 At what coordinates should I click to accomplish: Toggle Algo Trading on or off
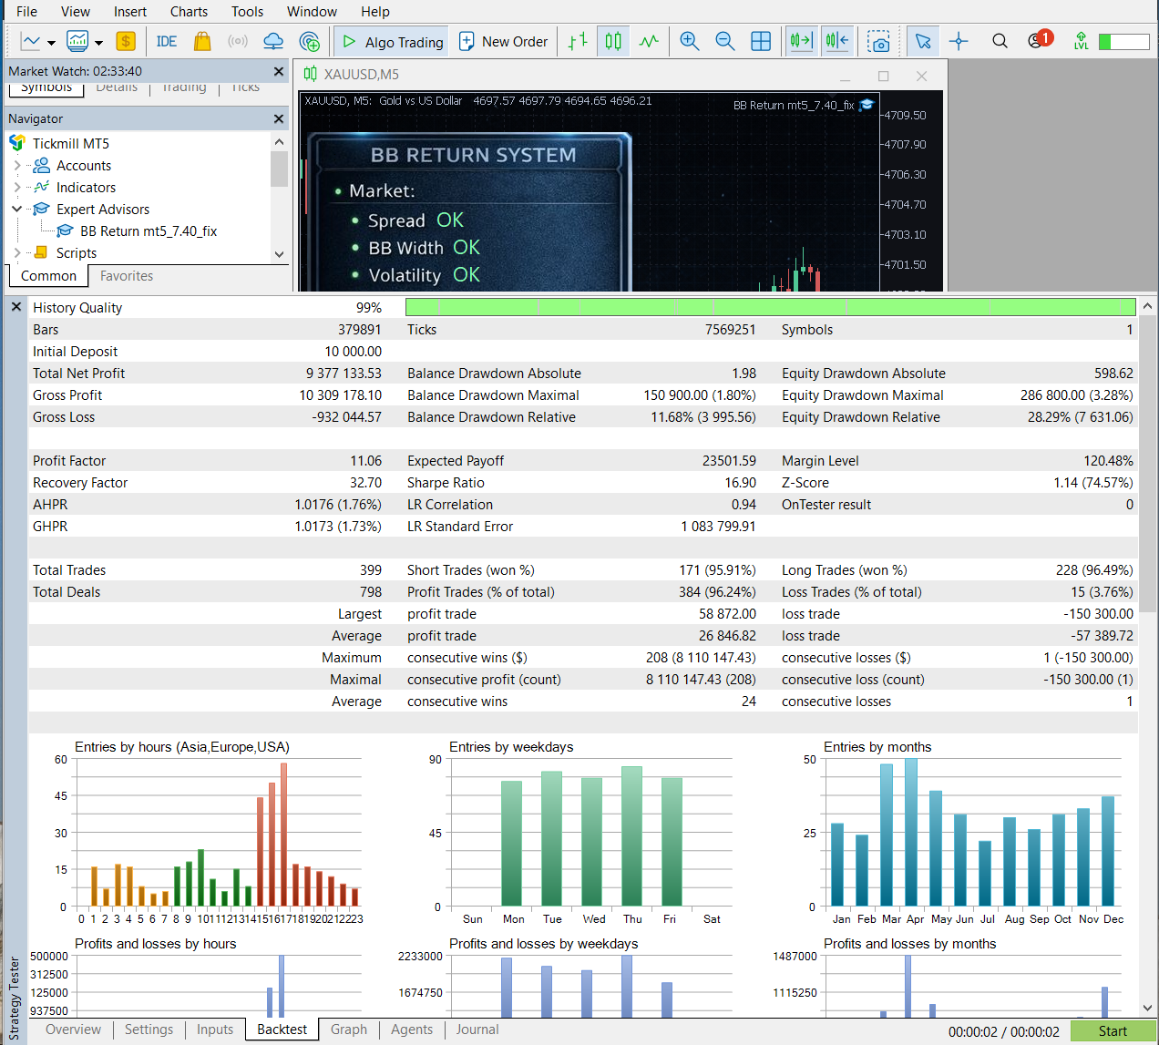coord(392,41)
